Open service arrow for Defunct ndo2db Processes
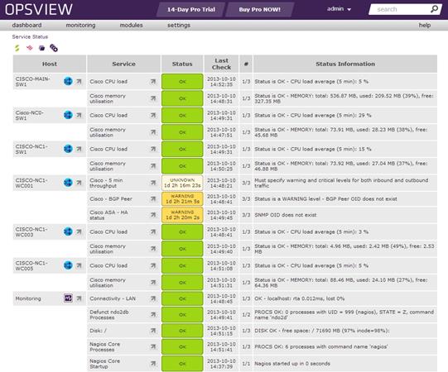This screenshot has height=372, width=448. 153,314
